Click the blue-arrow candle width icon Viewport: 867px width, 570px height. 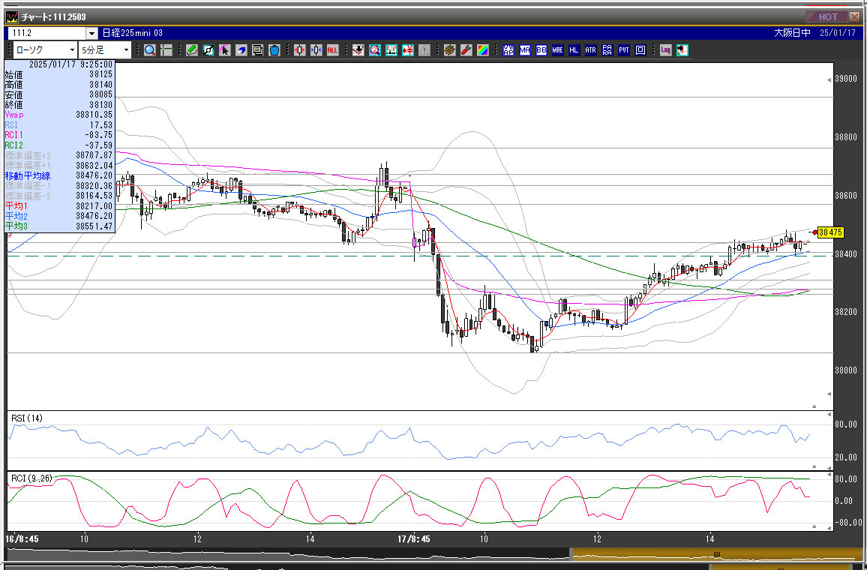316,50
